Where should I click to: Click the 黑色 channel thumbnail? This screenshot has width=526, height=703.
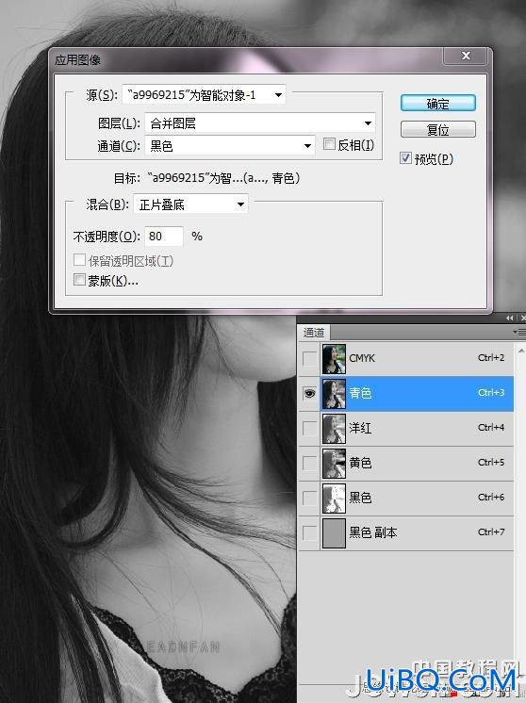click(334, 499)
